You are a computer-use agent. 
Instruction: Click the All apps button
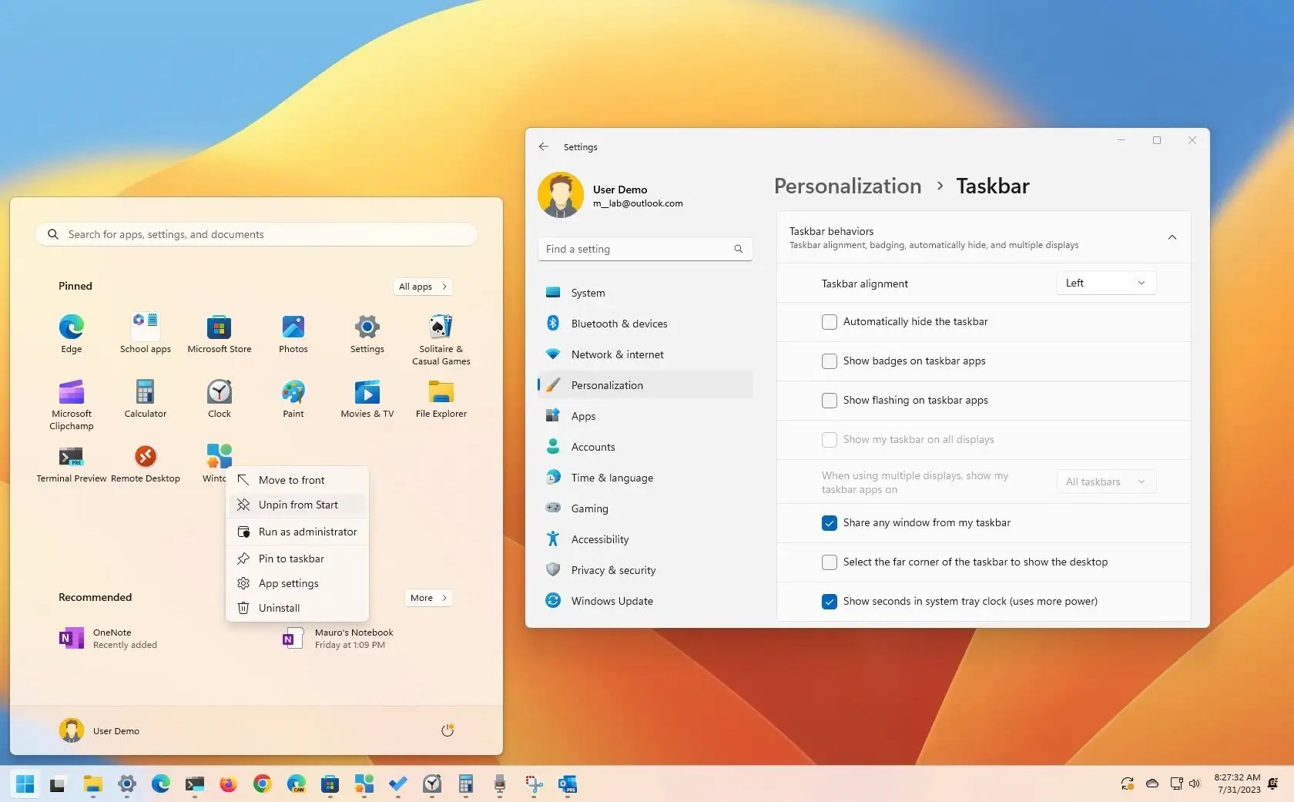pyautogui.click(x=421, y=286)
